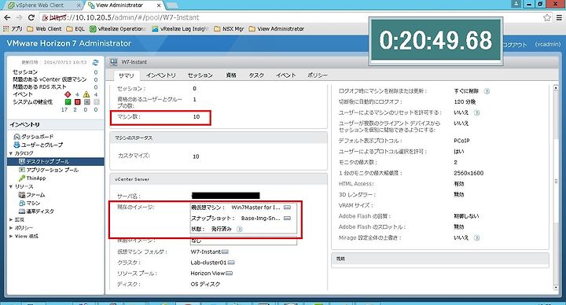
Task: Switch to the Inventory tab
Action: tap(160, 75)
